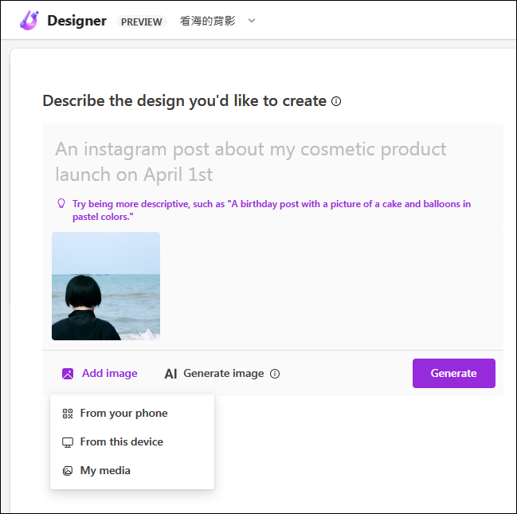This screenshot has height=514, width=517.
Task: Click the Add image button label
Action: (109, 373)
